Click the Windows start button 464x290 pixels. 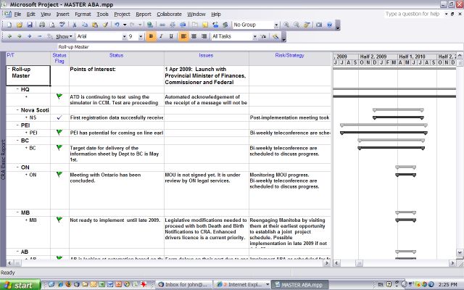(x=20, y=285)
